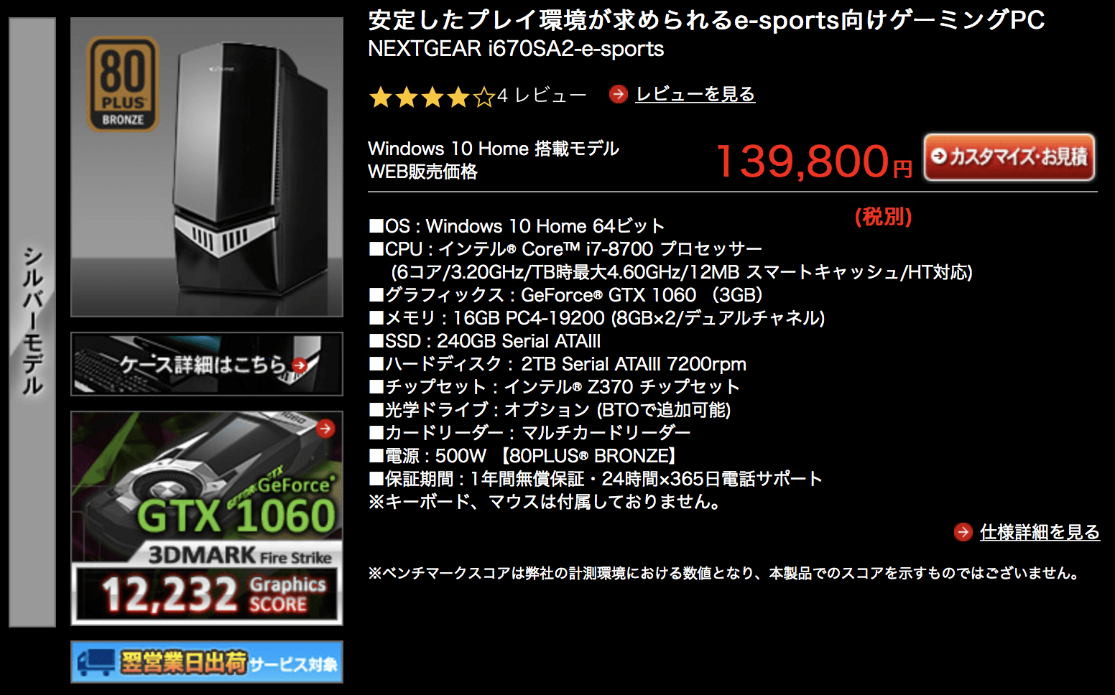This screenshot has width=1115, height=695.
Task: Open the 仕様詳細を見る link
Action: (x=1040, y=532)
